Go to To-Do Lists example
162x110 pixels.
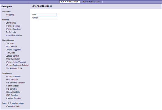click(11, 32)
